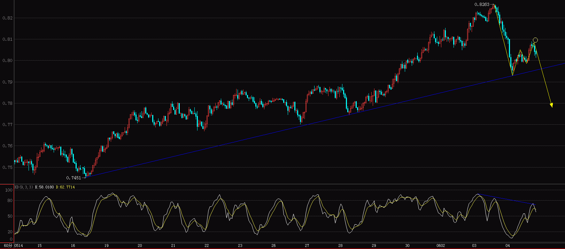This screenshot has width=565, height=249.
Task: Click the 26 date on the time axis
Action: (273, 246)
